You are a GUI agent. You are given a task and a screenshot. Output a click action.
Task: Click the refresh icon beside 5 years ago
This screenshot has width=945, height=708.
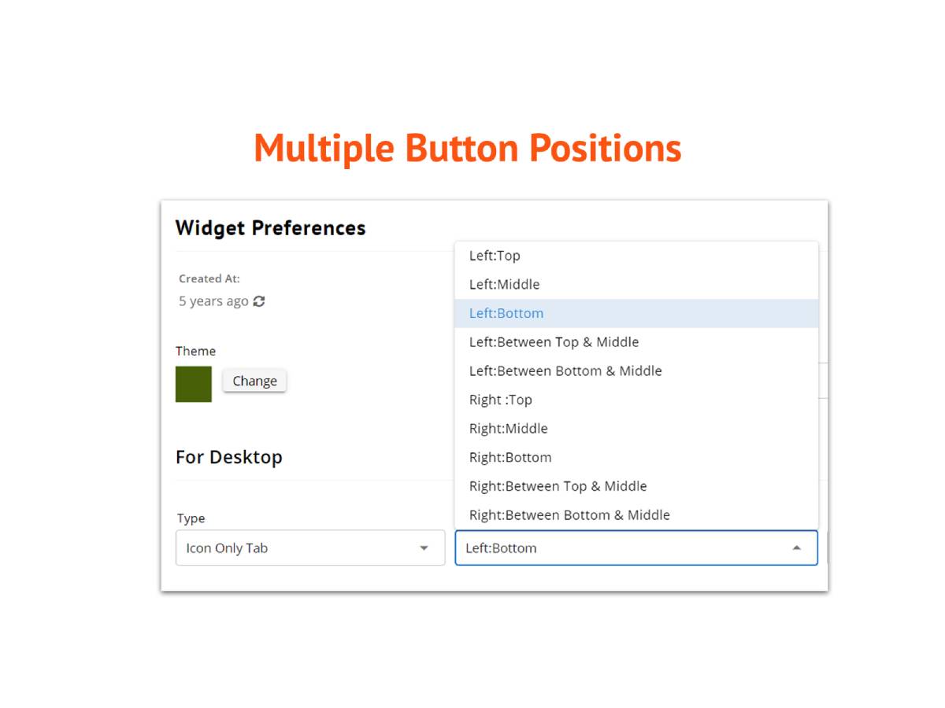tap(259, 301)
